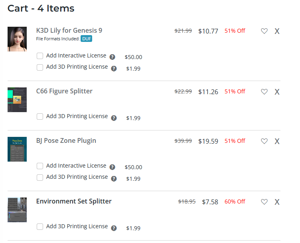Click the BJ Pose Zone Plugin thumbnail
The image size is (300, 243).
click(x=17, y=149)
